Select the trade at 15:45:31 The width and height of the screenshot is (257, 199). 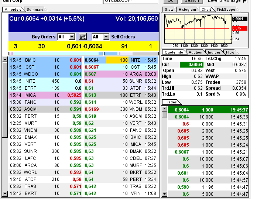[x=208, y=124]
